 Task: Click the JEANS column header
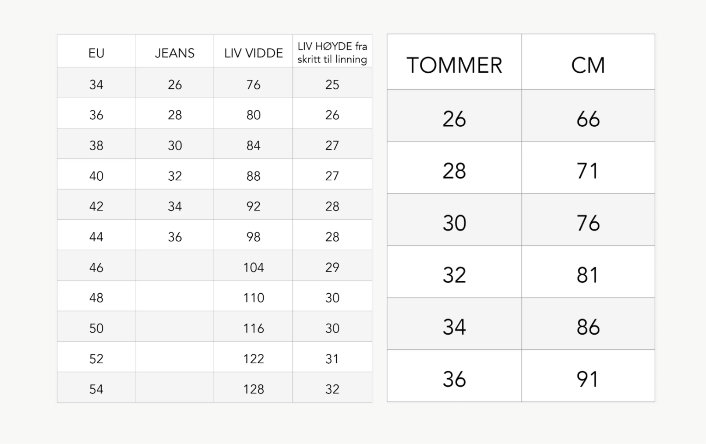click(175, 51)
